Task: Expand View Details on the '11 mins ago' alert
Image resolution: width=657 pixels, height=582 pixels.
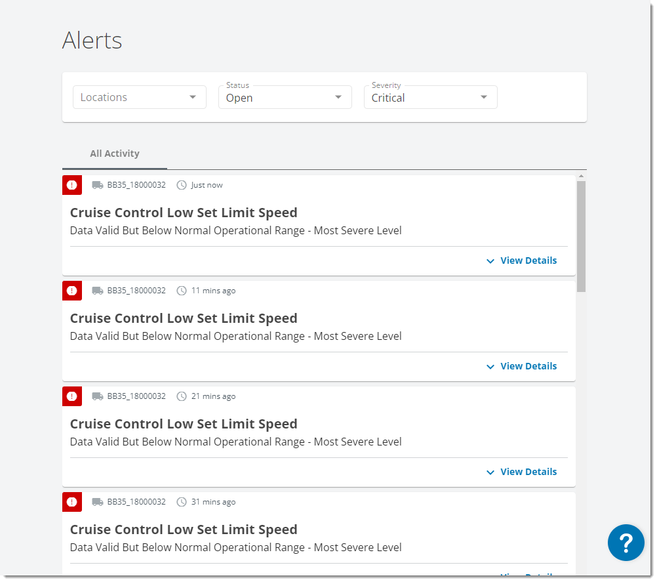Action: [x=522, y=366]
